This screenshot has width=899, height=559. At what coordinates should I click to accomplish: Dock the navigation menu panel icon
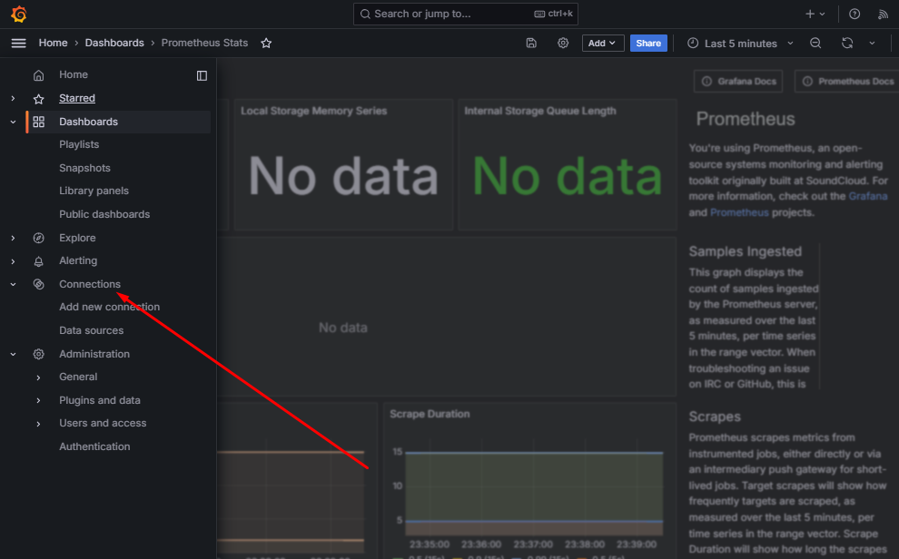tap(202, 75)
